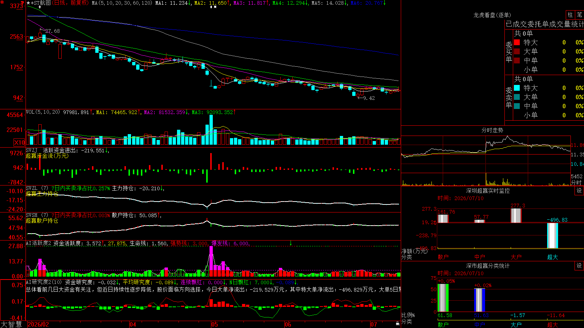The width and height of the screenshot is (584, 328).
Task: Click the teal 大单 sell-order swatch
Action: coord(517,97)
